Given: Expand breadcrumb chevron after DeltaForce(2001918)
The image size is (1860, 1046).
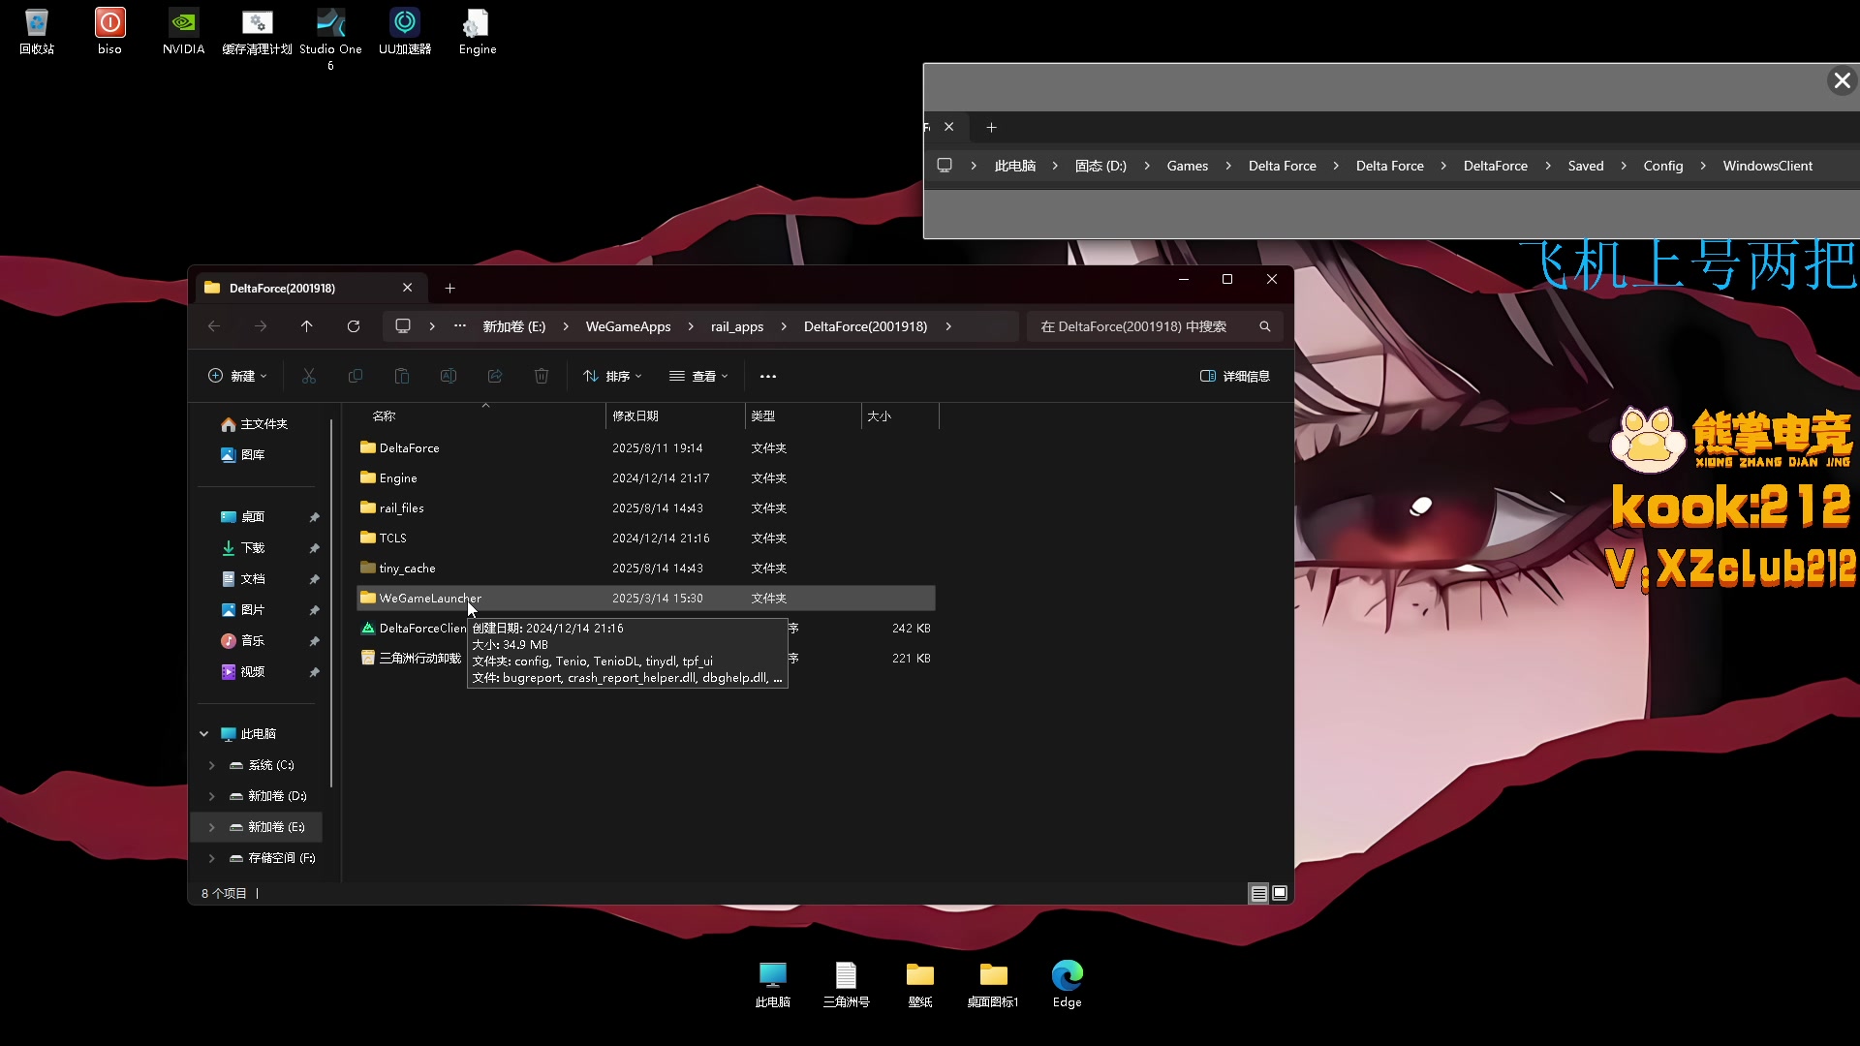Looking at the screenshot, I should (x=948, y=326).
